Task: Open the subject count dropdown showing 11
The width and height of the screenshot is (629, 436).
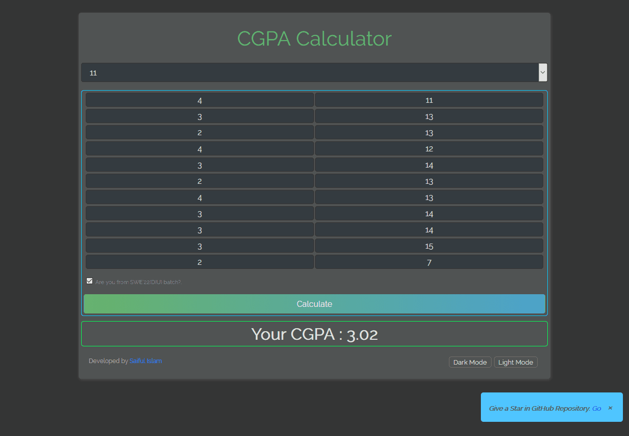Action: point(314,72)
